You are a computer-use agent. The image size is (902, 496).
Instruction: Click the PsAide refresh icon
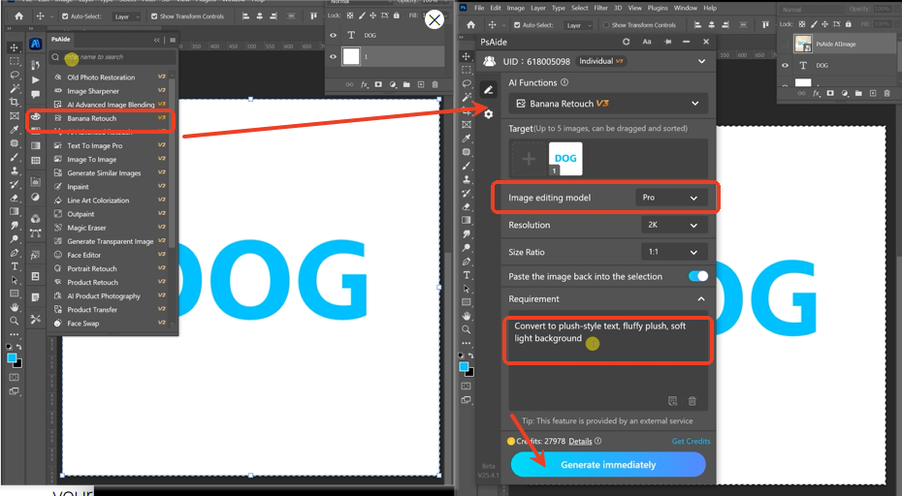[627, 42]
